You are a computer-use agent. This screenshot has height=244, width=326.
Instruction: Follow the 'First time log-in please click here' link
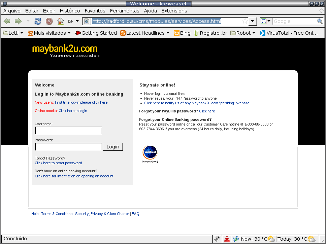[81, 102]
